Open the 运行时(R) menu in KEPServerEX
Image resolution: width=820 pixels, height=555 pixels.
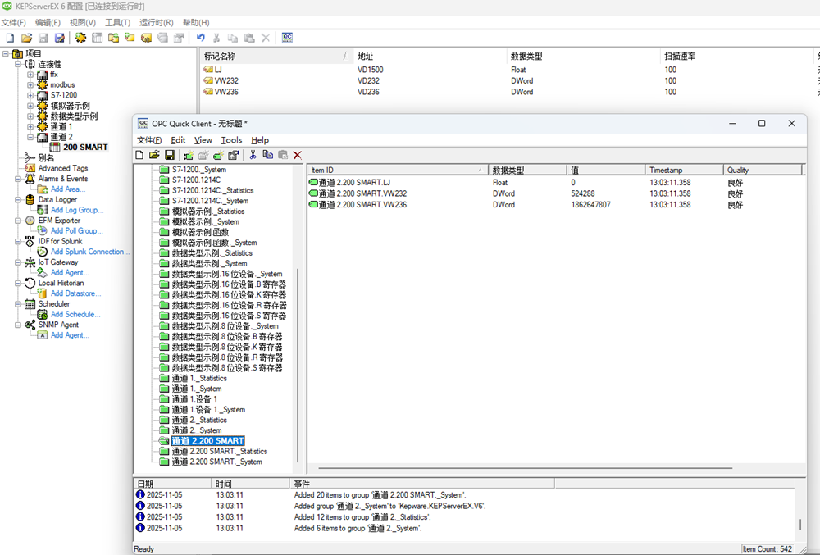tap(156, 22)
